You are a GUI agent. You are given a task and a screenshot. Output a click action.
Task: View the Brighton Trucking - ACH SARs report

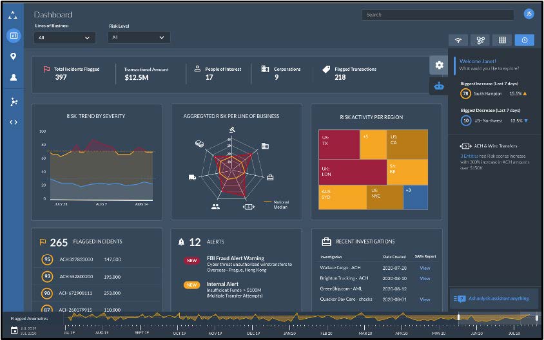[425, 278]
